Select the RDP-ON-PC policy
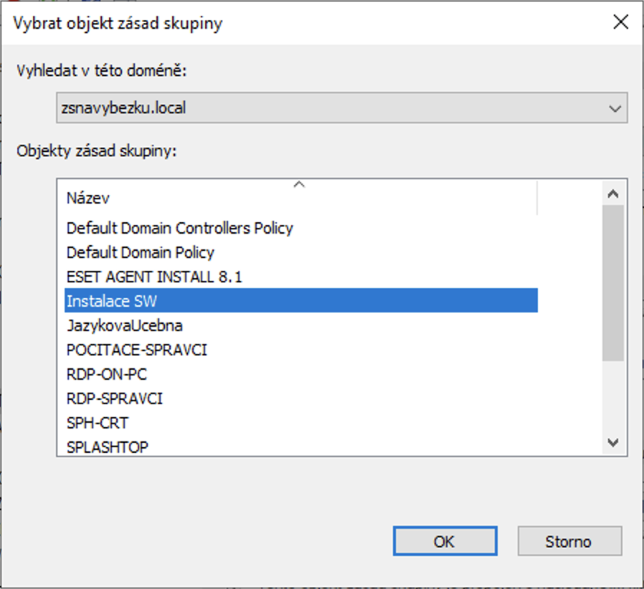 tap(106, 374)
